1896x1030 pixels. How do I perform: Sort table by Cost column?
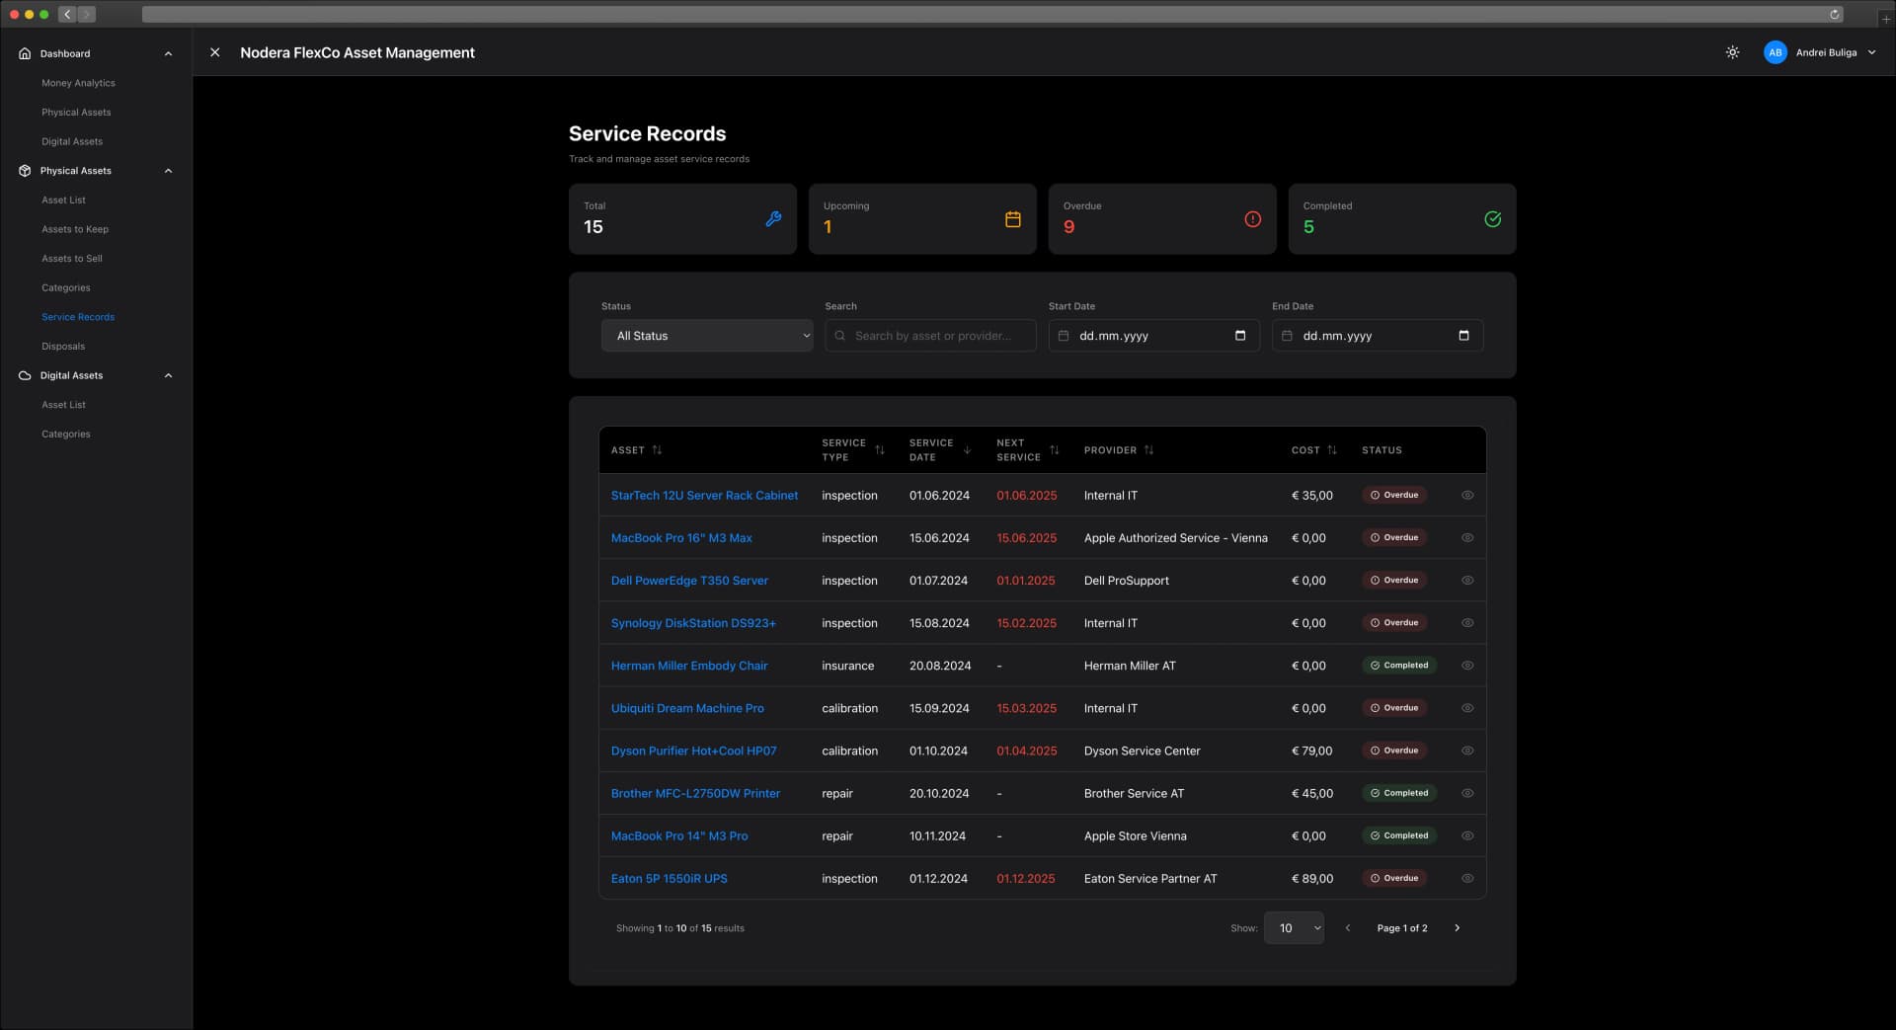tap(1332, 450)
